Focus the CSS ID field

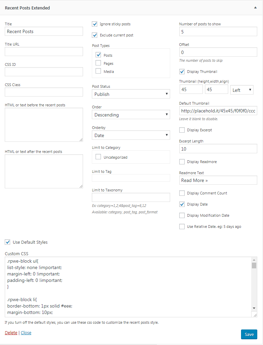44,72
